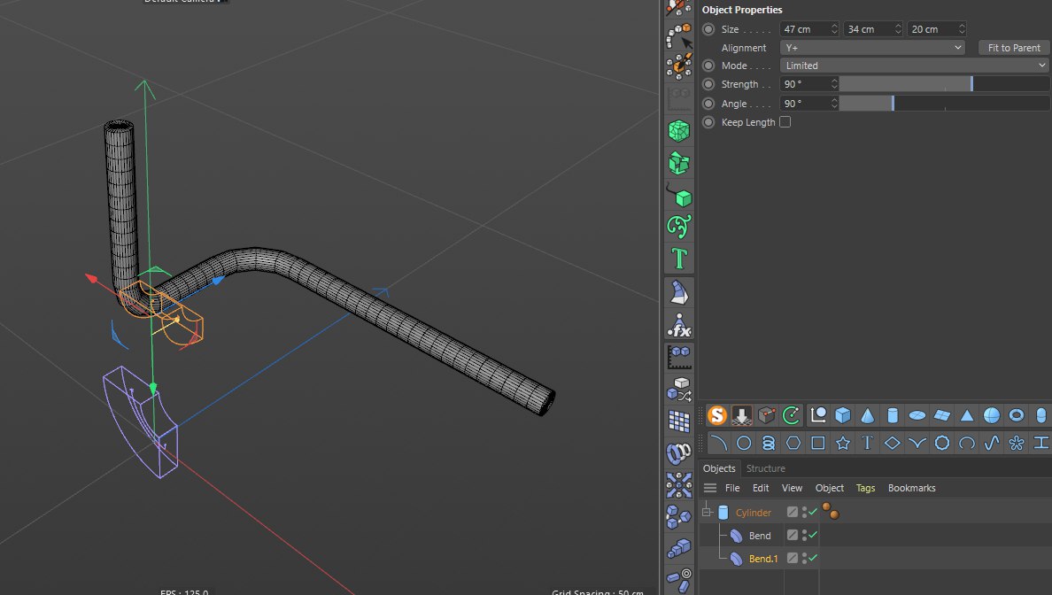Toggle animation dot beside Strength
Image resolution: width=1052 pixels, height=595 pixels.
pyautogui.click(x=708, y=84)
